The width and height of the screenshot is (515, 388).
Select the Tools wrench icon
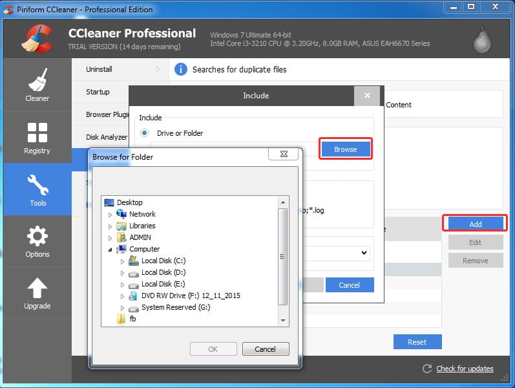[37, 186]
